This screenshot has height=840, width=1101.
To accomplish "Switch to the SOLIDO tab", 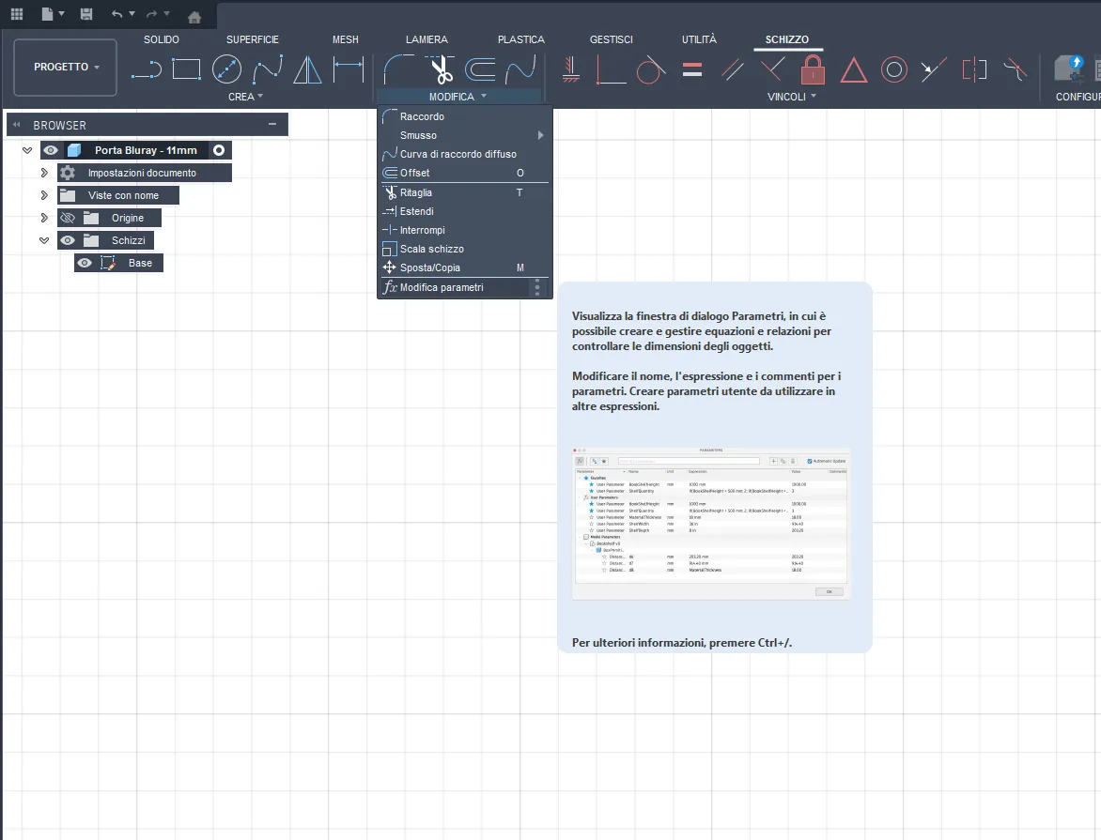I will point(162,39).
